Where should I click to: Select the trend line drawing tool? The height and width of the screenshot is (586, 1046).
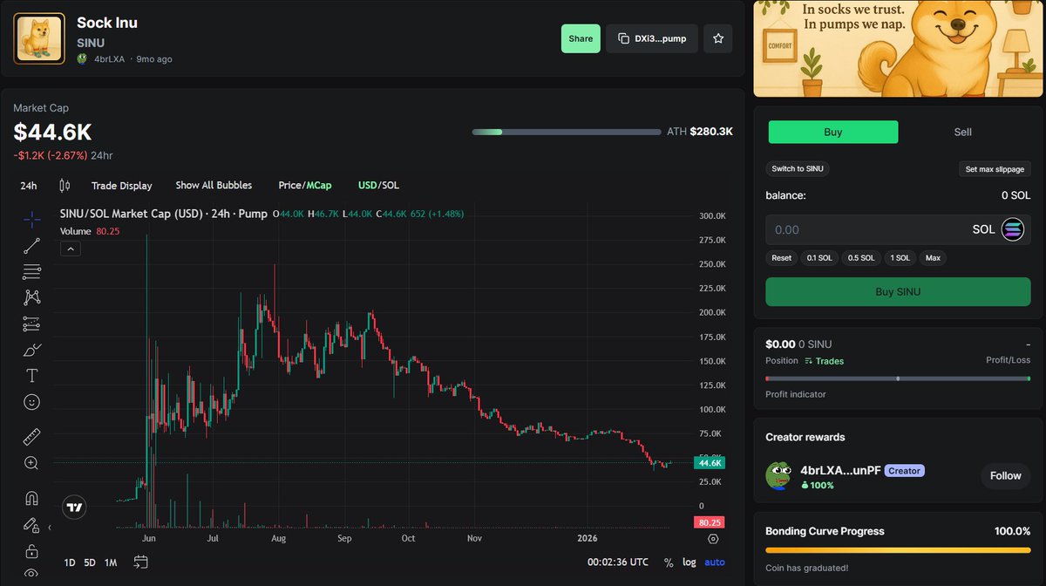(x=32, y=245)
